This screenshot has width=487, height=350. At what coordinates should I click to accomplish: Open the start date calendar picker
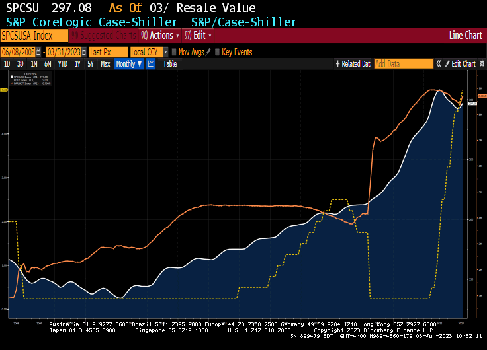pos(38,52)
